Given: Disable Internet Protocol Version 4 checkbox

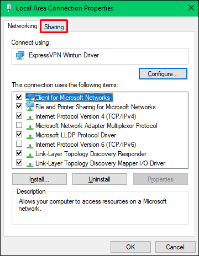Looking at the screenshot, I should point(19,115).
